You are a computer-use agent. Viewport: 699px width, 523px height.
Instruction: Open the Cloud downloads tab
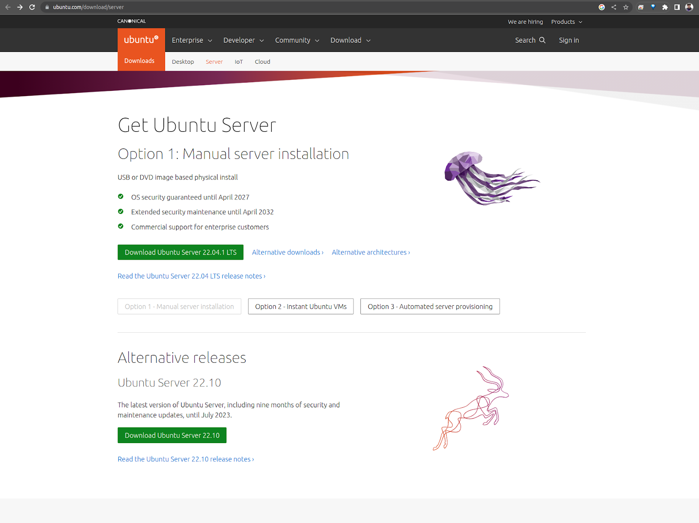click(x=263, y=62)
